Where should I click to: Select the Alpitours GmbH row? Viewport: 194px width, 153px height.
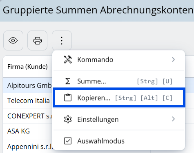coord(27,85)
